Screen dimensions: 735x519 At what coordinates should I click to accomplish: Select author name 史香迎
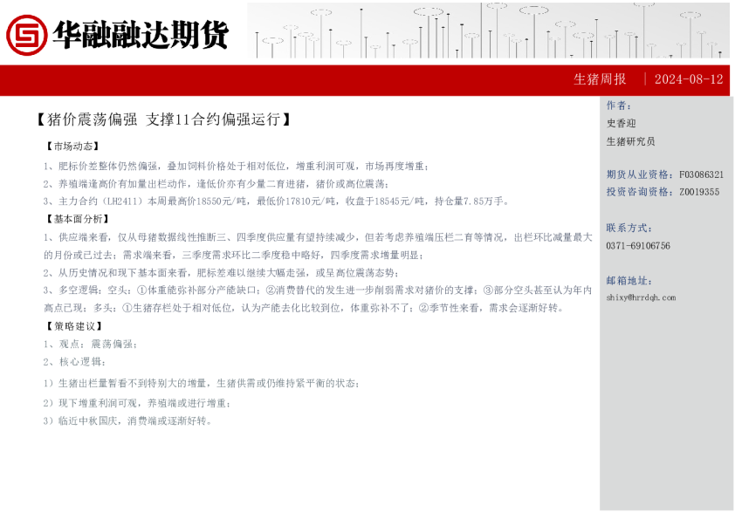point(622,123)
